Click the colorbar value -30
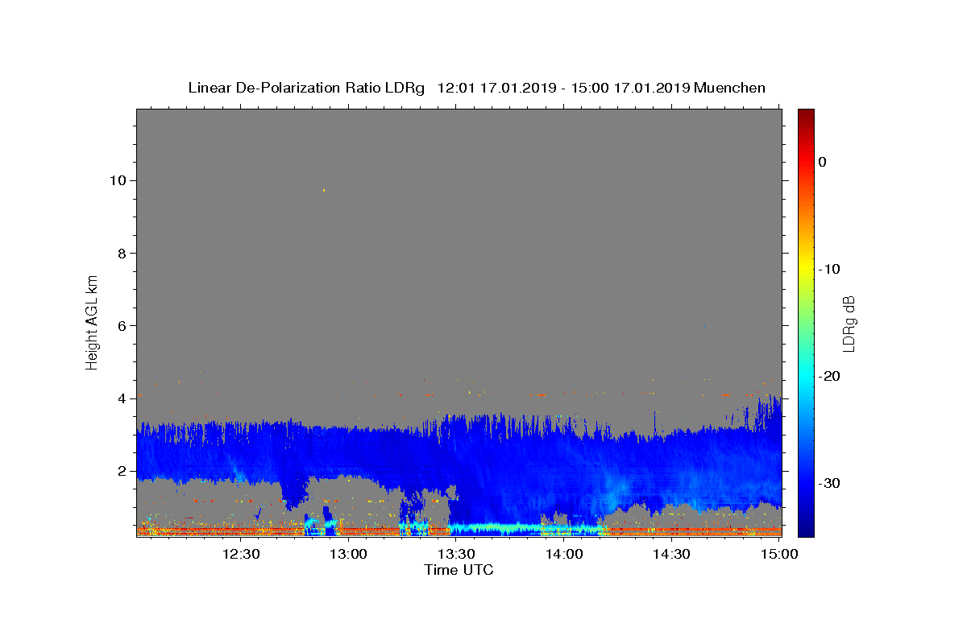 (828, 483)
